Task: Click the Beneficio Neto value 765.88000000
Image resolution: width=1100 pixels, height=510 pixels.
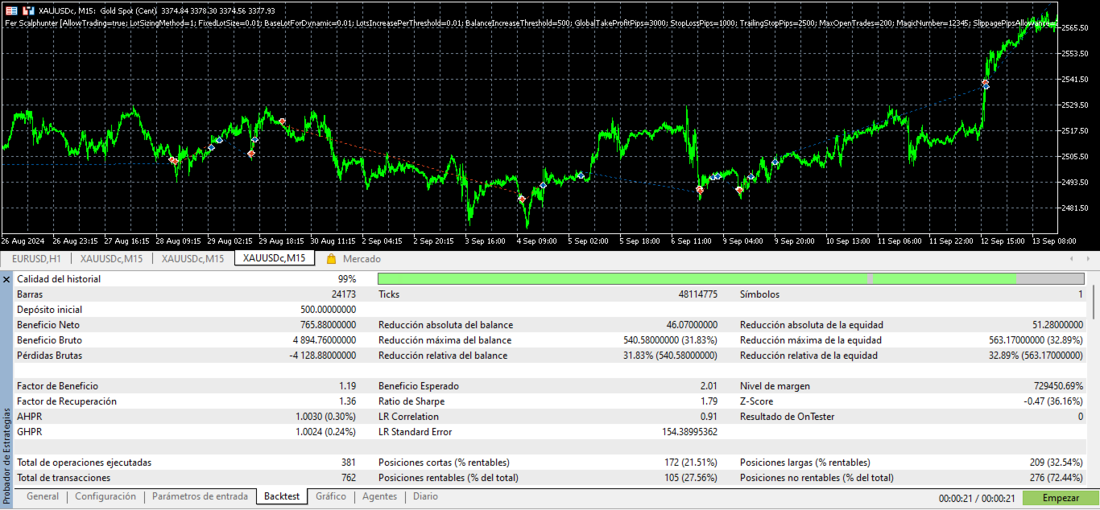Action: tap(328, 325)
